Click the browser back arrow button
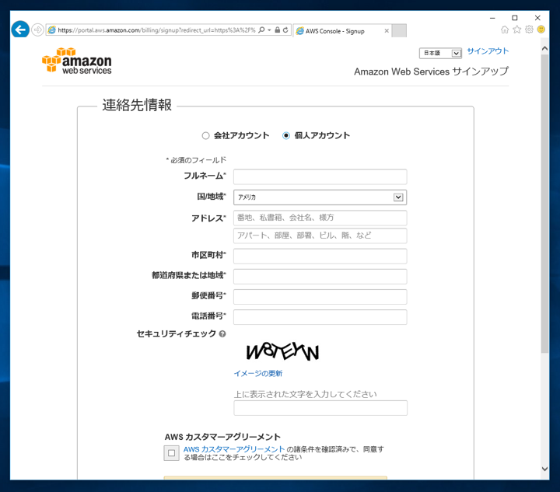 coord(20,30)
